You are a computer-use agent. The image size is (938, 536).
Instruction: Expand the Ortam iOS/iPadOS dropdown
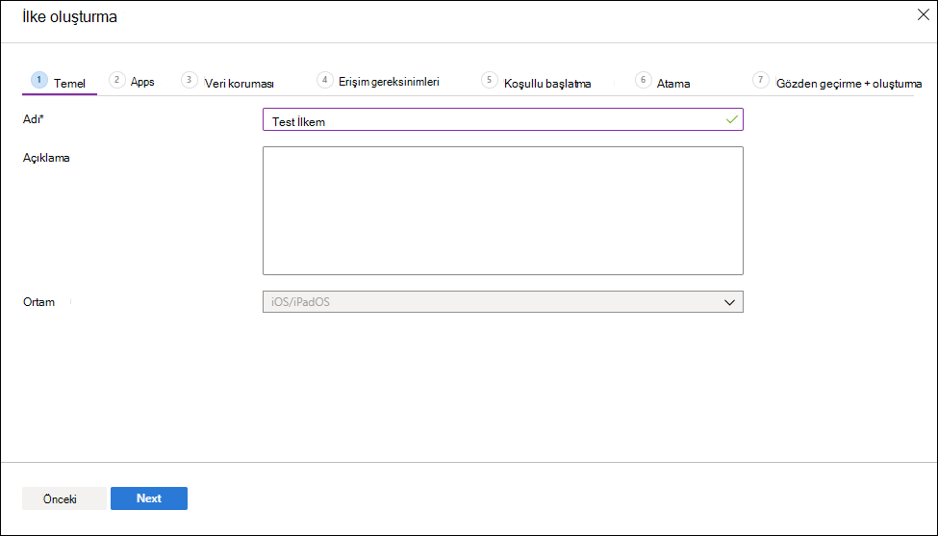502,301
